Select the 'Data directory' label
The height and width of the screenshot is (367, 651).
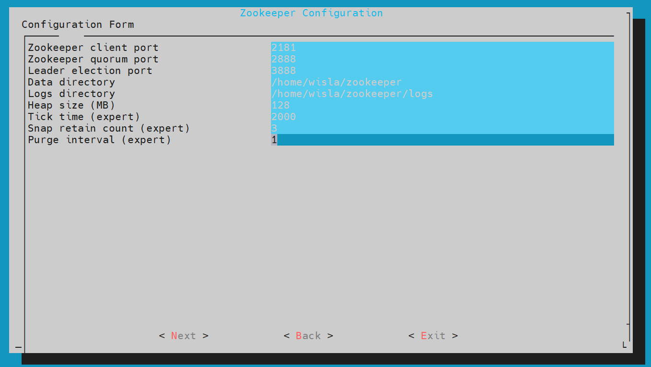pyautogui.click(x=71, y=82)
